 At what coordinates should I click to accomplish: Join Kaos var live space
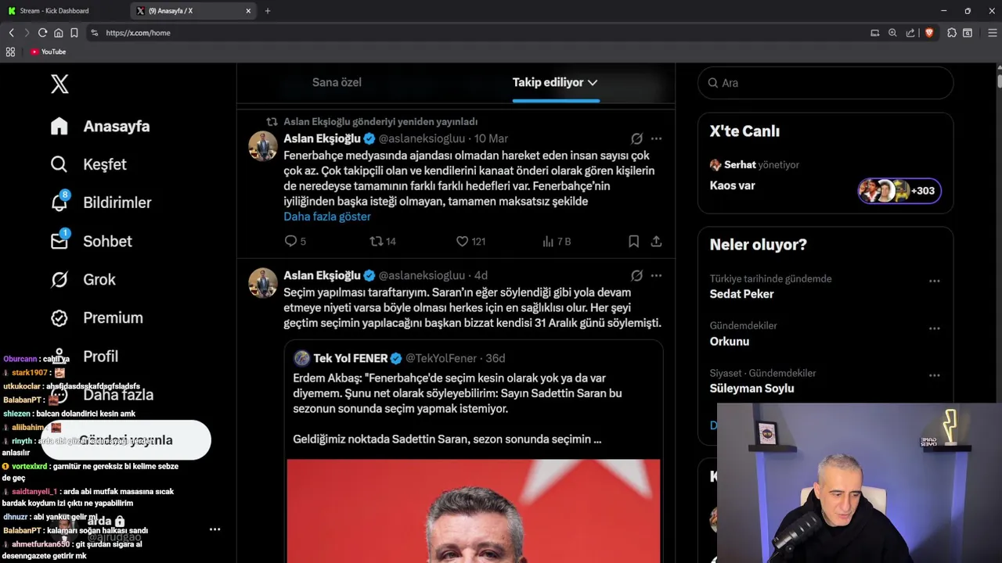coord(732,185)
